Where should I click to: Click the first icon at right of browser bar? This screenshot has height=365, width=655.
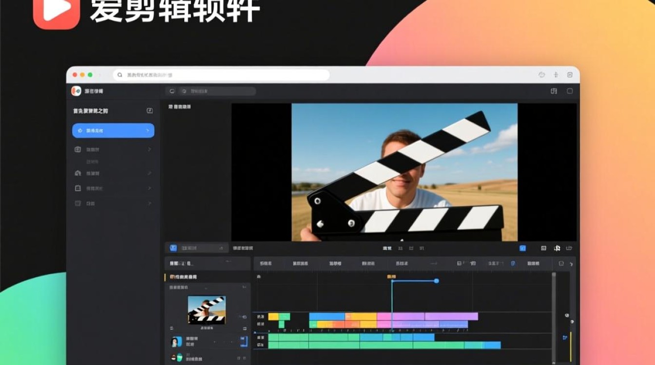(541, 75)
